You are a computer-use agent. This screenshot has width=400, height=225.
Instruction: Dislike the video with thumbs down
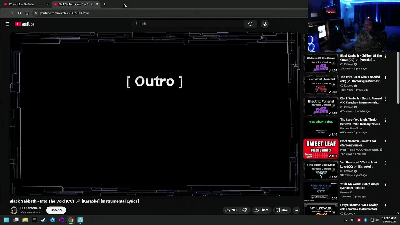click(245, 210)
